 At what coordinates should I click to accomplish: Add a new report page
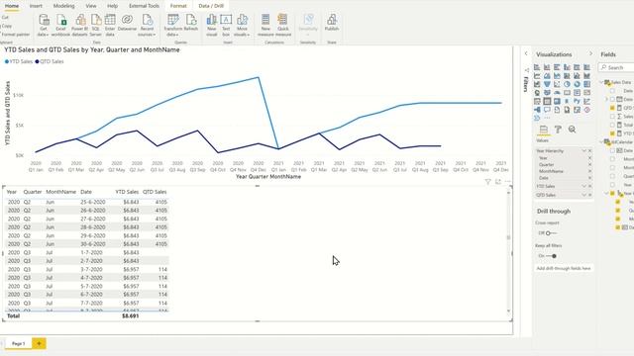tap(39, 343)
